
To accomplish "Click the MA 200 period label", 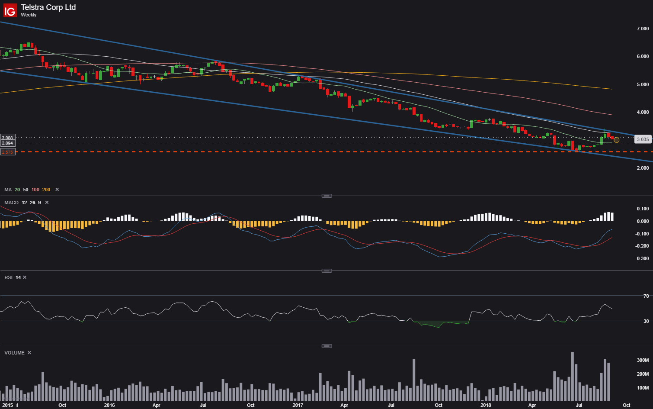I will (x=46, y=190).
